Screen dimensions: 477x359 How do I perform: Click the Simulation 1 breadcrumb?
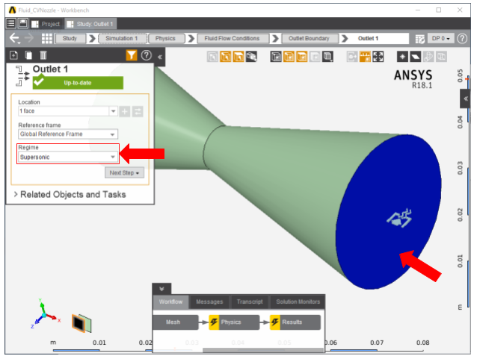pos(122,39)
